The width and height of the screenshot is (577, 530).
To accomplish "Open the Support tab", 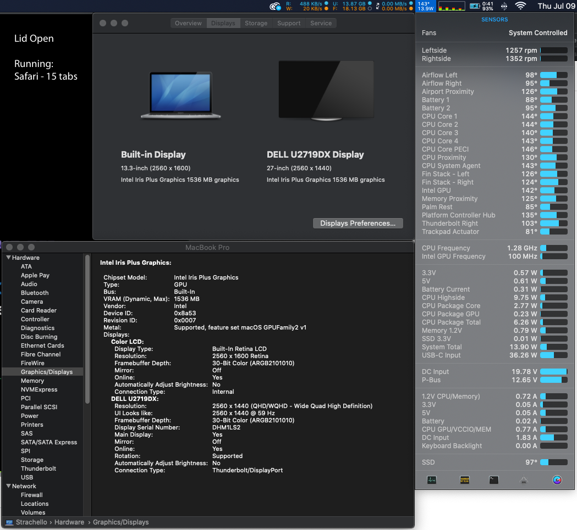I will coord(289,23).
